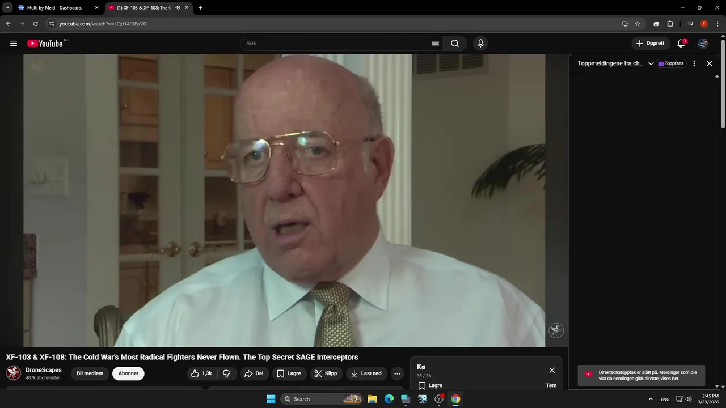
Task: Clear the queue with Tøm
Action: [x=551, y=385]
